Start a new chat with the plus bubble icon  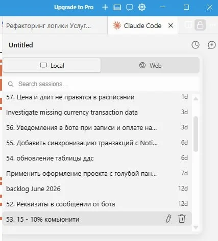point(211,45)
